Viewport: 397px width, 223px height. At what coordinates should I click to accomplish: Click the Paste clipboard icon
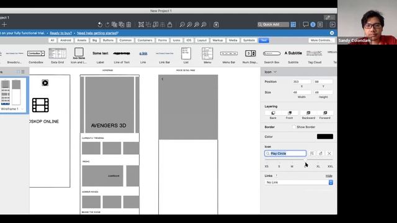128,25
